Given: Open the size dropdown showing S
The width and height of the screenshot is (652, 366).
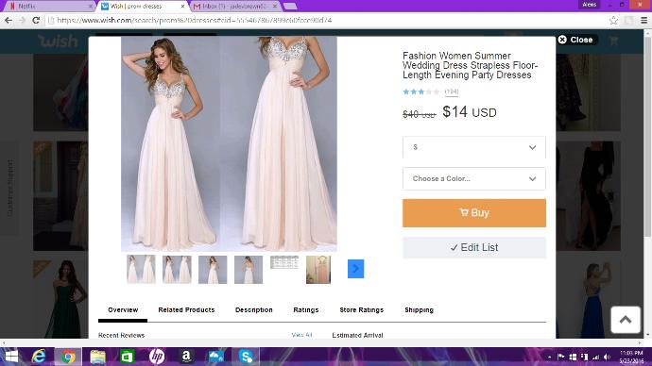Looking at the screenshot, I should click(x=474, y=147).
